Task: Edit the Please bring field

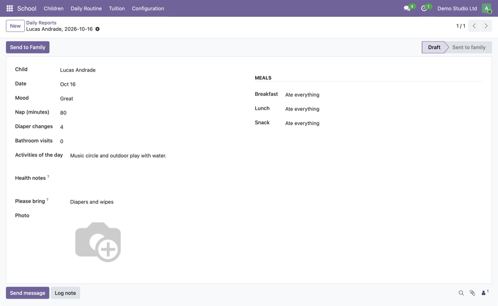Action: click(x=157, y=202)
